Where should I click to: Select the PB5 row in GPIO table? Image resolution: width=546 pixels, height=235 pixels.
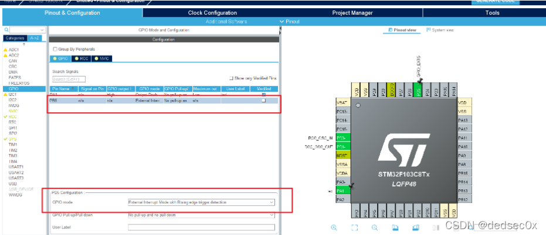coord(164,101)
